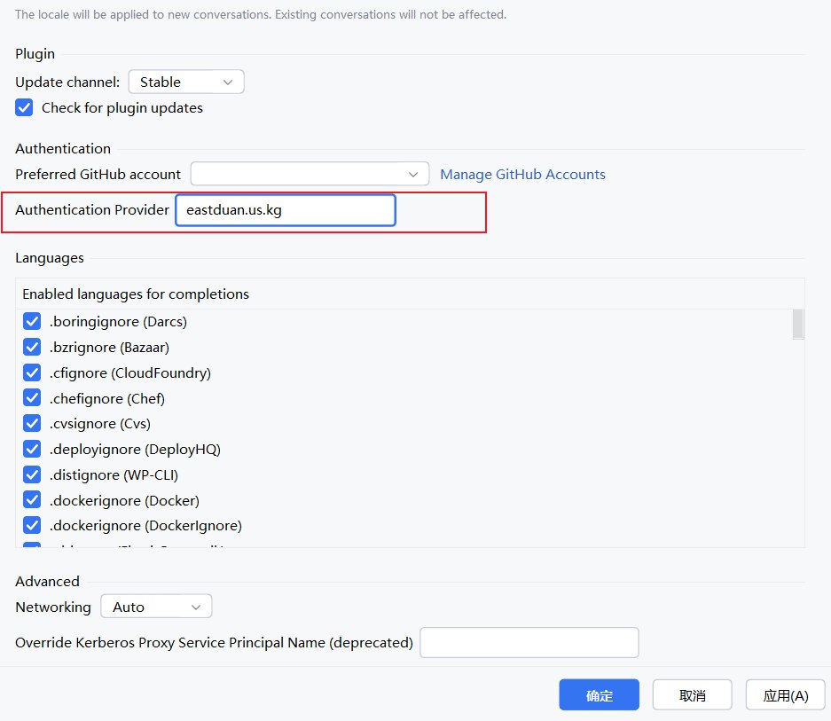Viewport: 831px width, 721px height.
Task: Uncheck .boringignore (Darcs) language
Action: (32, 321)
